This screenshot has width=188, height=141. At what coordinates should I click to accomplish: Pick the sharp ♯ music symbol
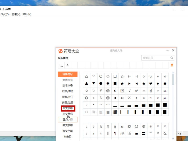(x=94, y=133)
